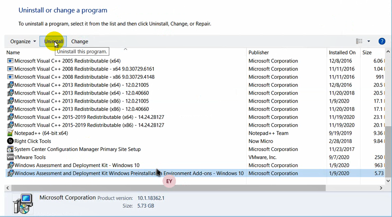Click Visual C++ 2008 x86 9.0.30729.4148 icon

tap(10, 77)
